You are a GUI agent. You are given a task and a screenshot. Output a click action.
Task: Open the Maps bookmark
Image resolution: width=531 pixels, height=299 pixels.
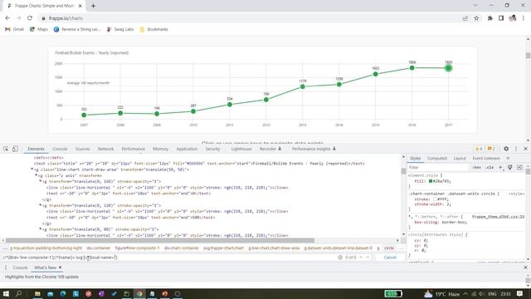(39, 29)
